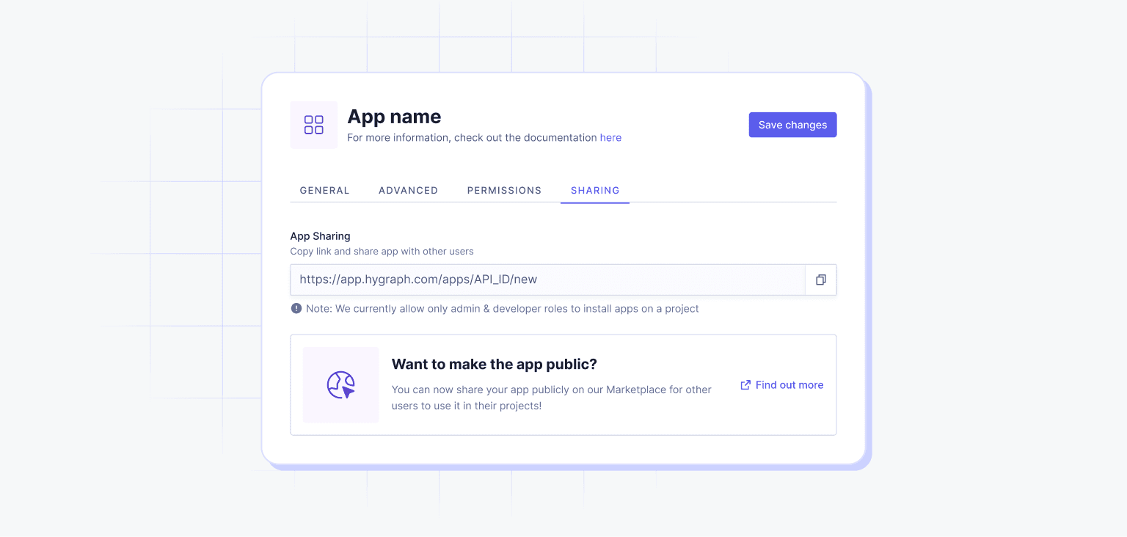Switch to the General tab

click(x=325, y=190)
